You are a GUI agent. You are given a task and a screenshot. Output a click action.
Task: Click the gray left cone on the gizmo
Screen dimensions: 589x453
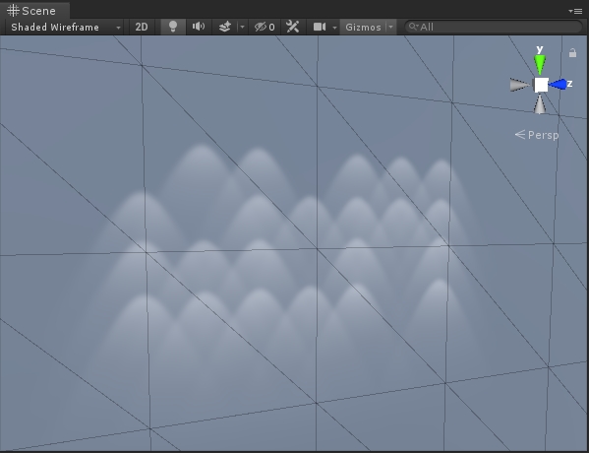point(520,85)
